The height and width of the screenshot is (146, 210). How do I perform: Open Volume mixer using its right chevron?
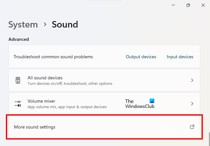192,104
